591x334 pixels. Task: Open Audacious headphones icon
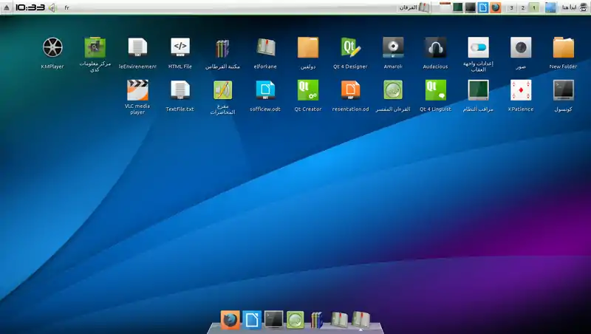click(435, 48)
